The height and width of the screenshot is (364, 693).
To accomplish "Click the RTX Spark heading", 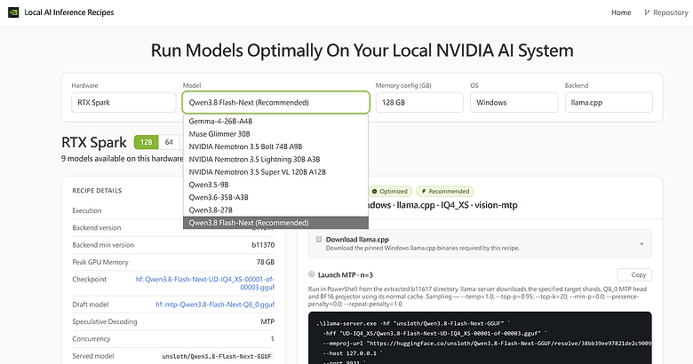I will [x=94, y=142].
